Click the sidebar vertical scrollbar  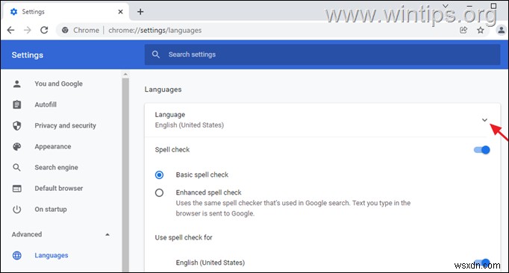coord(125,175)
